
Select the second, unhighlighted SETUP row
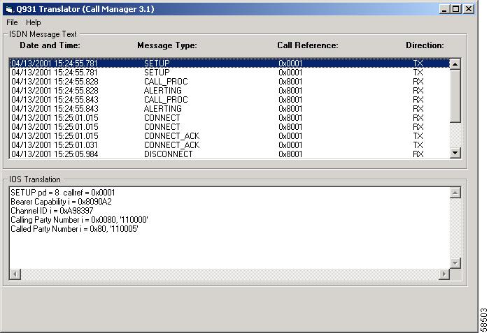[x=229, y=73]
